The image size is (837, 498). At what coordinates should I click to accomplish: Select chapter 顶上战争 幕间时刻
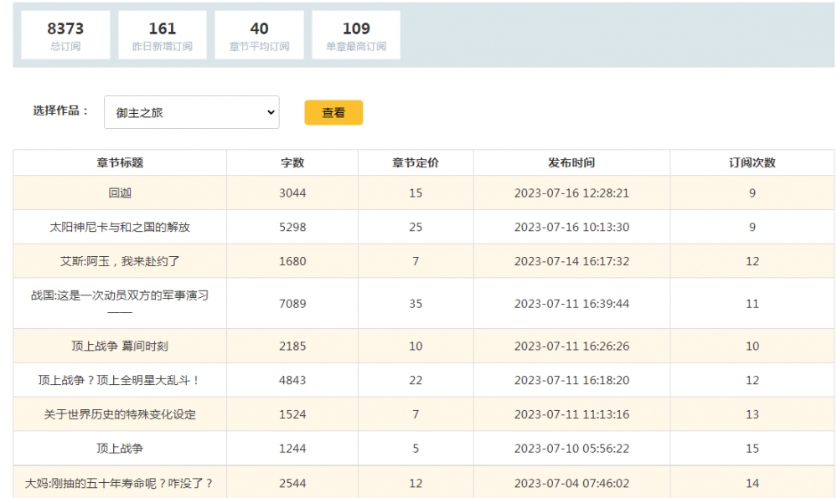[x=120, y=347]
